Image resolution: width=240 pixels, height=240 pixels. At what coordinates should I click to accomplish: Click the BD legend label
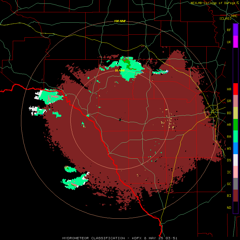pos(229,113)
